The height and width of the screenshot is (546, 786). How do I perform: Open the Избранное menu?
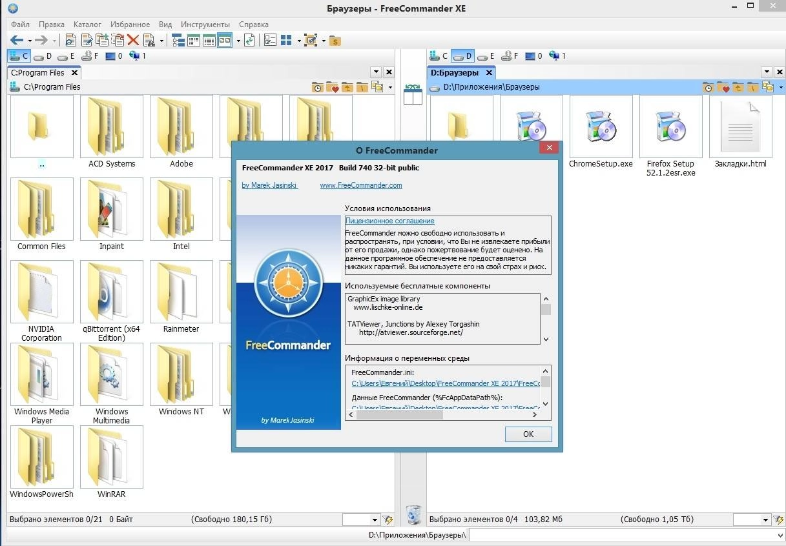130,25
